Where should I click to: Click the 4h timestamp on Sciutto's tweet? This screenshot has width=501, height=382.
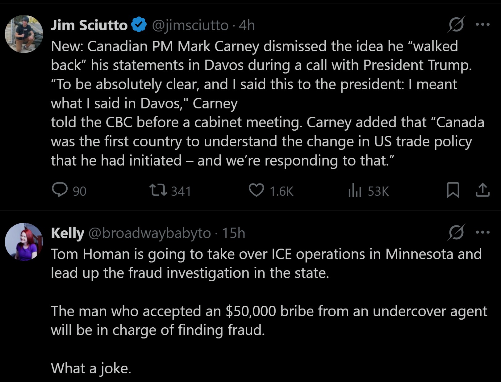(247, 25)
